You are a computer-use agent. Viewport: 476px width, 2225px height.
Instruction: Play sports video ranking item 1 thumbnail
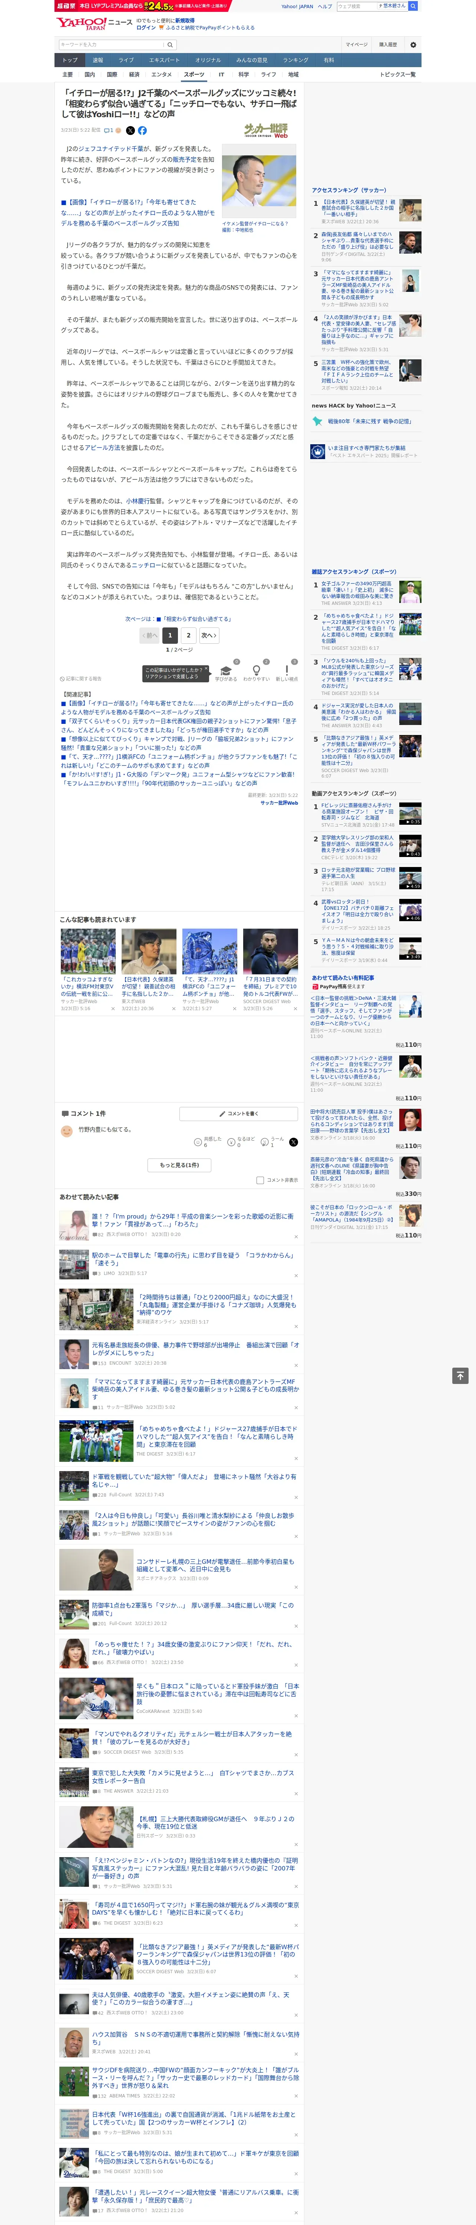tap(410, 814)
